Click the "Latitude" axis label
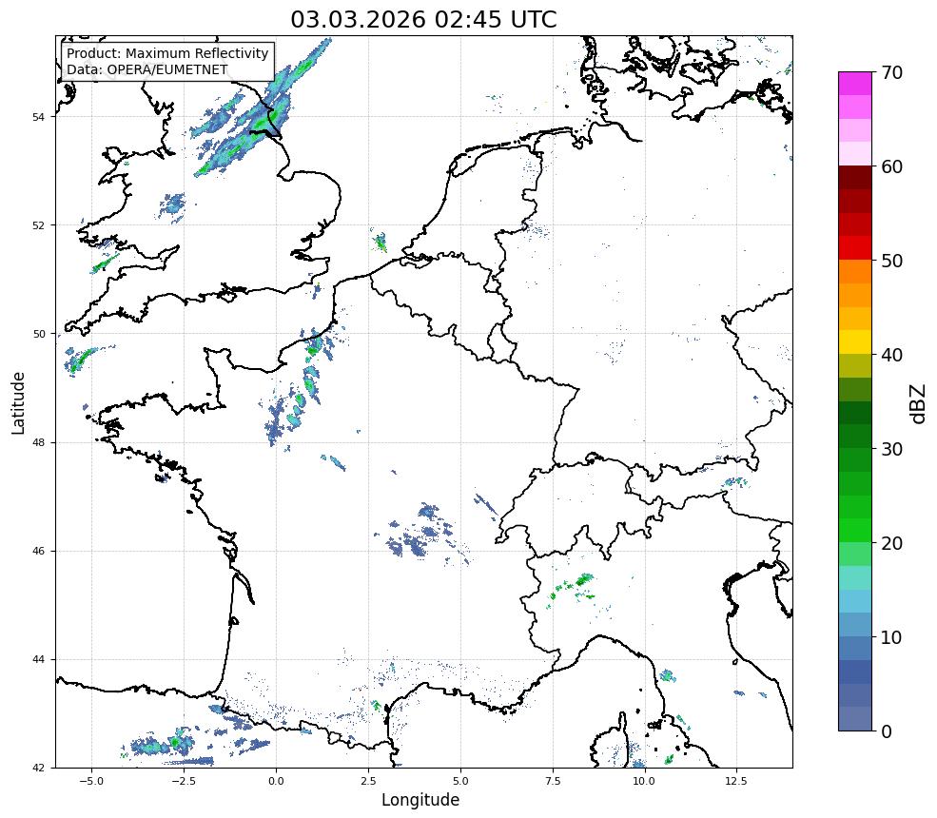Screen dimensions: 937x818 tap(18, 402)
